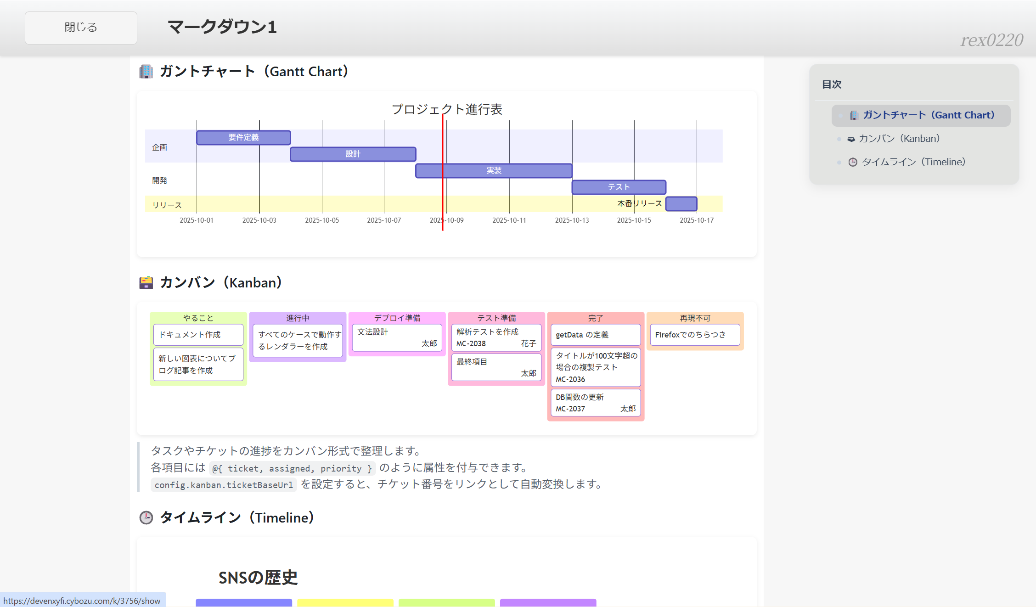This screenshot has height=607, width=1036.
Task: Click the building icon beside ガントチャート heading
Action: point(146,72)
